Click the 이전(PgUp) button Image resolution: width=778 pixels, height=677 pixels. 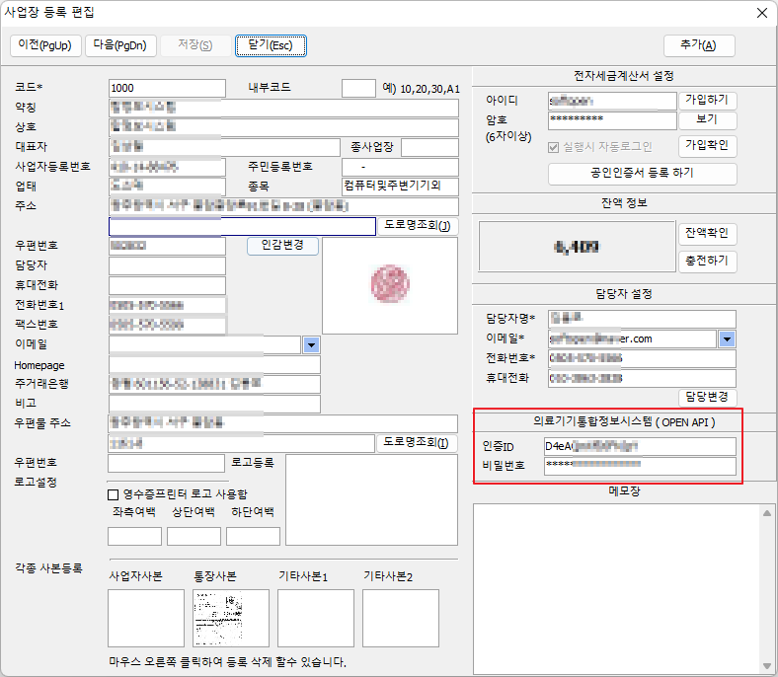45,45
